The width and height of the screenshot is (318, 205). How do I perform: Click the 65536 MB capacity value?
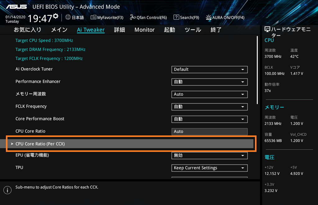click(273, 140)
